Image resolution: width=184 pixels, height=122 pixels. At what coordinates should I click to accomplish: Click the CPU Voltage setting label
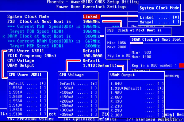(21, 61)
